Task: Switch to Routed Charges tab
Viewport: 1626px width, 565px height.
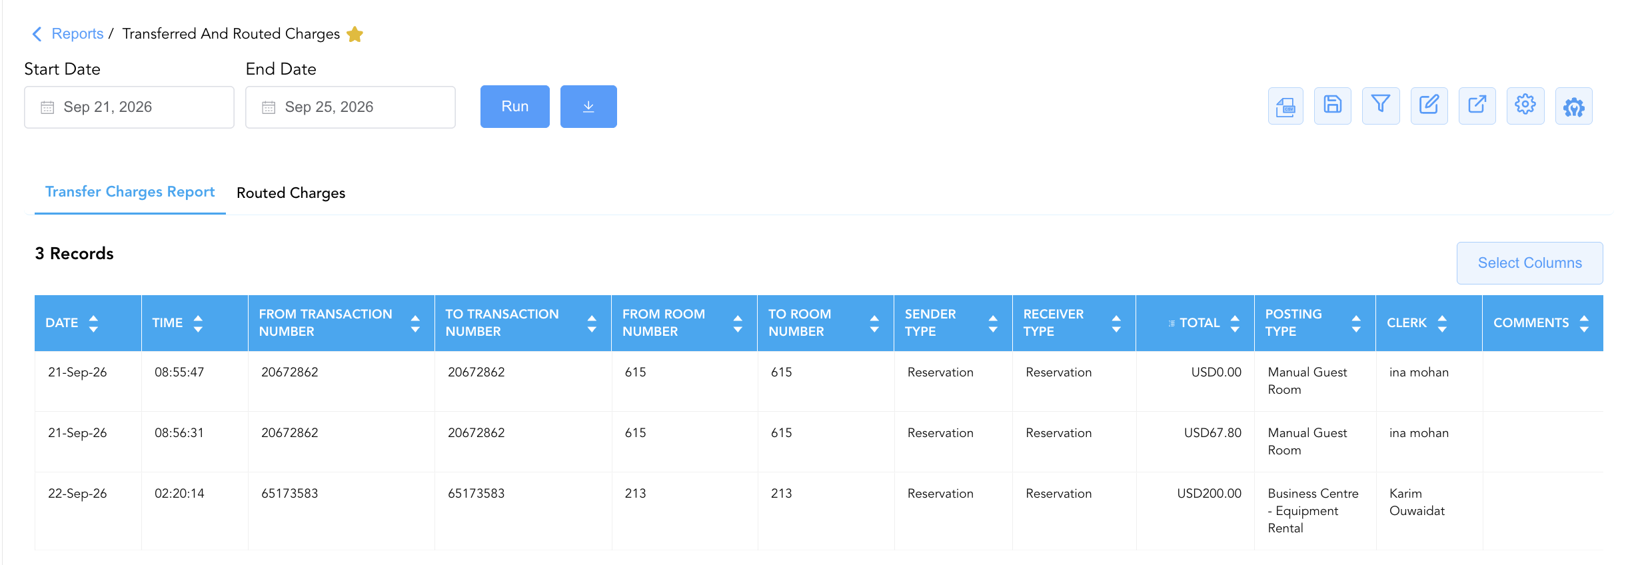Action: 291,193
